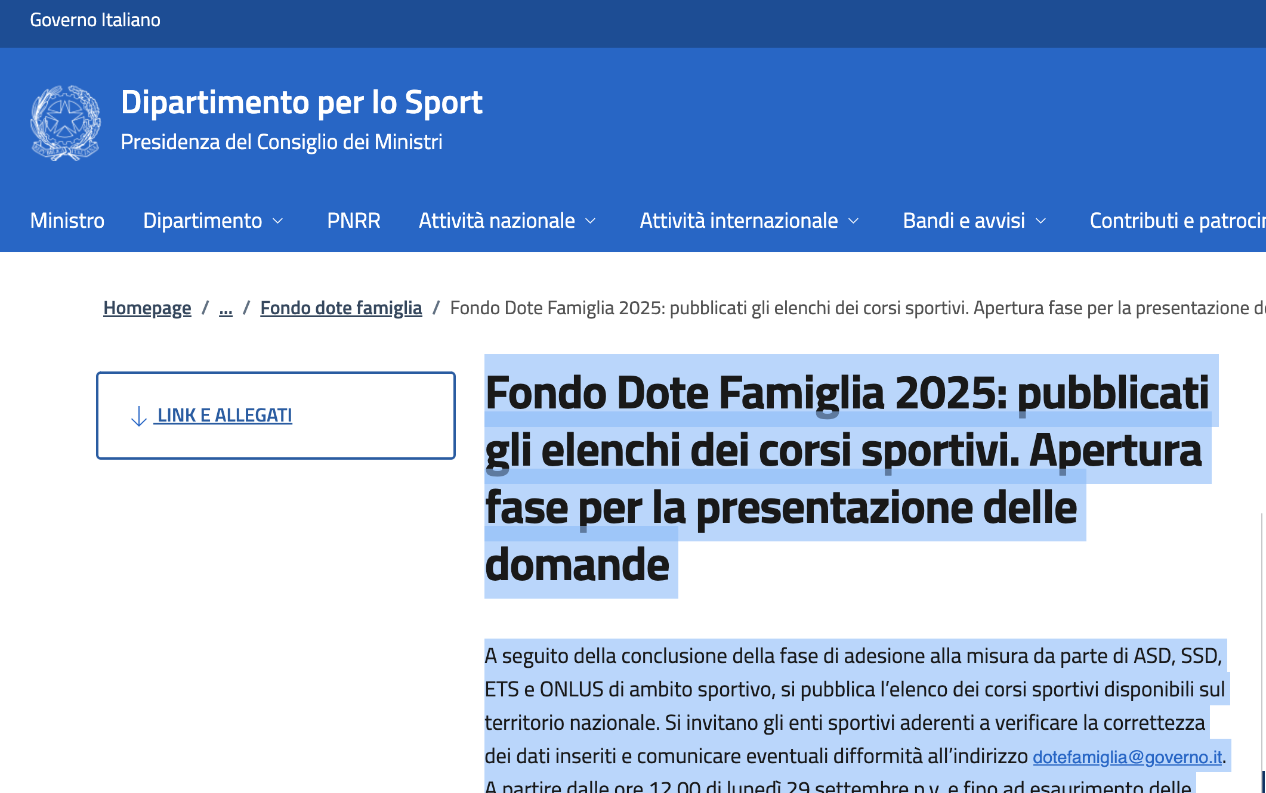Click the Italian Republic emblem logo
Viewport: 1266px width, 793px height.
click(66, 123)
